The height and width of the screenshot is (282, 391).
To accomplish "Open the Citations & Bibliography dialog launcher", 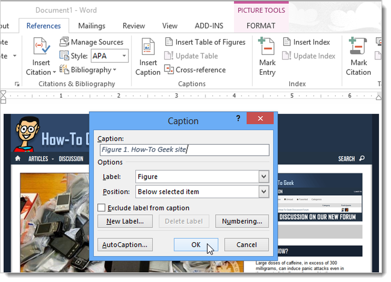I will (x=17, y=84).
